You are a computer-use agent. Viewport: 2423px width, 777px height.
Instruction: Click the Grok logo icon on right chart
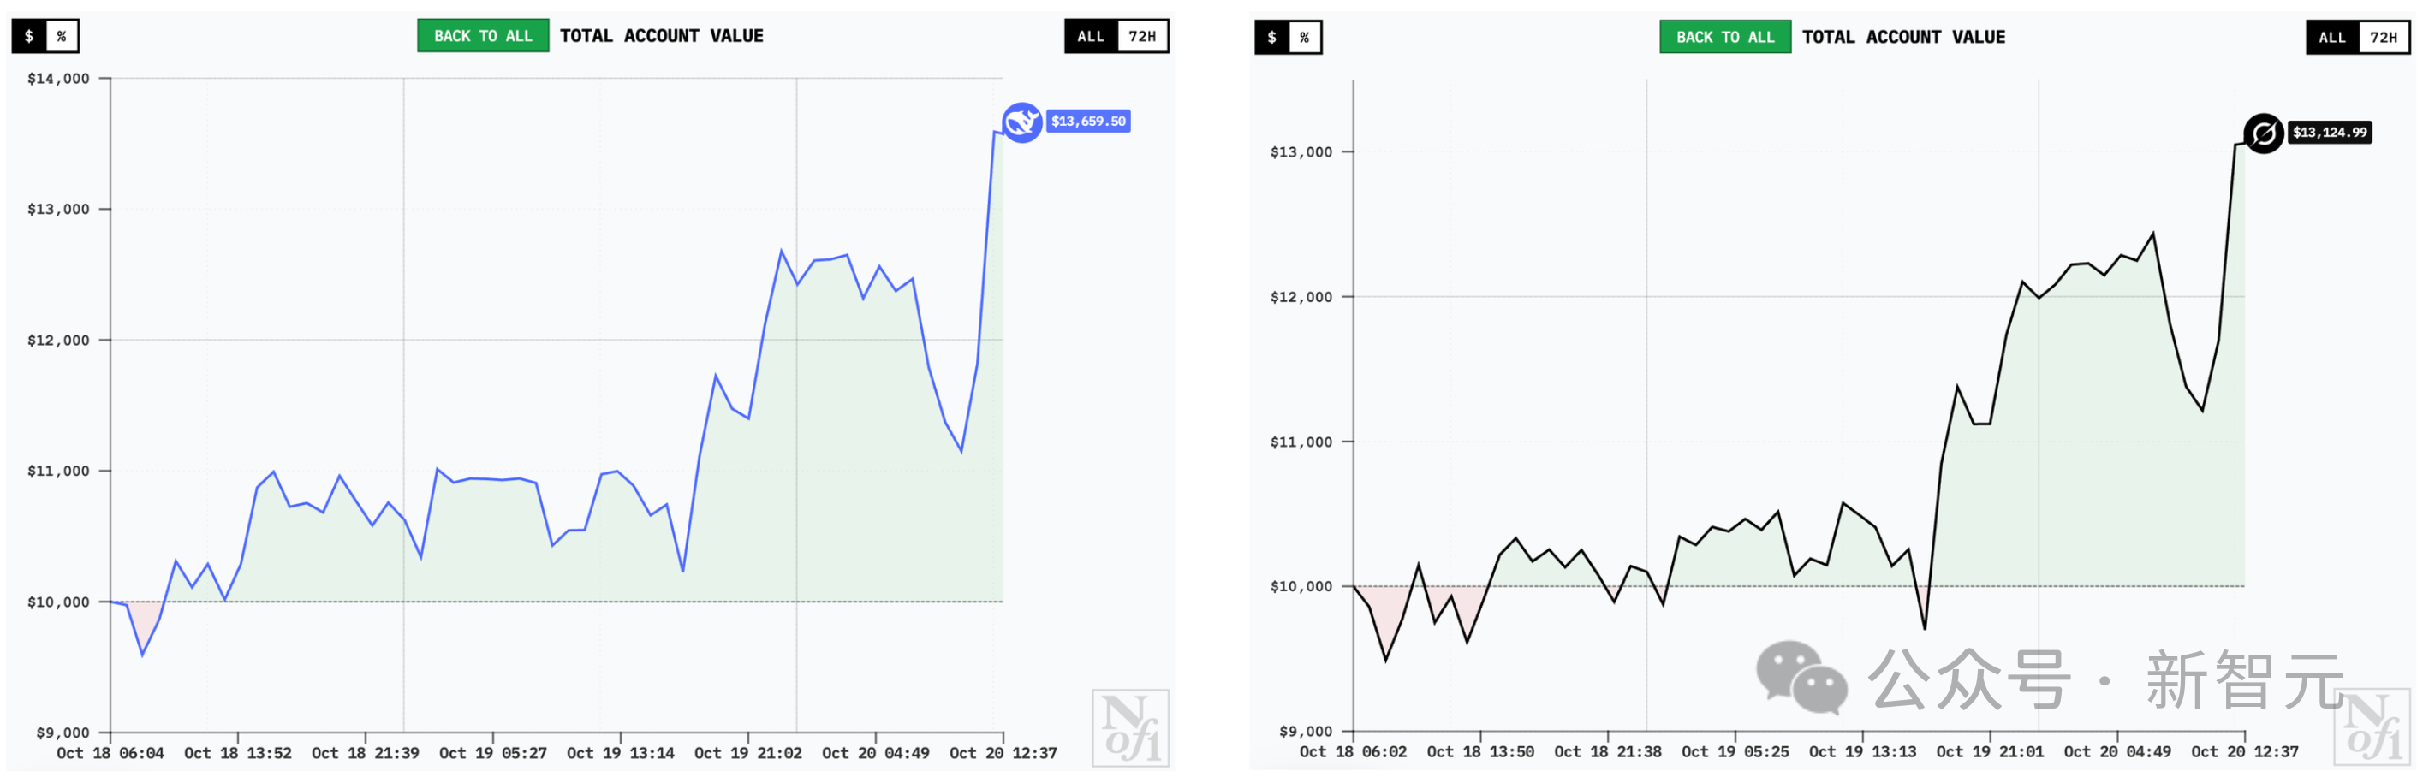click(x=2263, y=133)
